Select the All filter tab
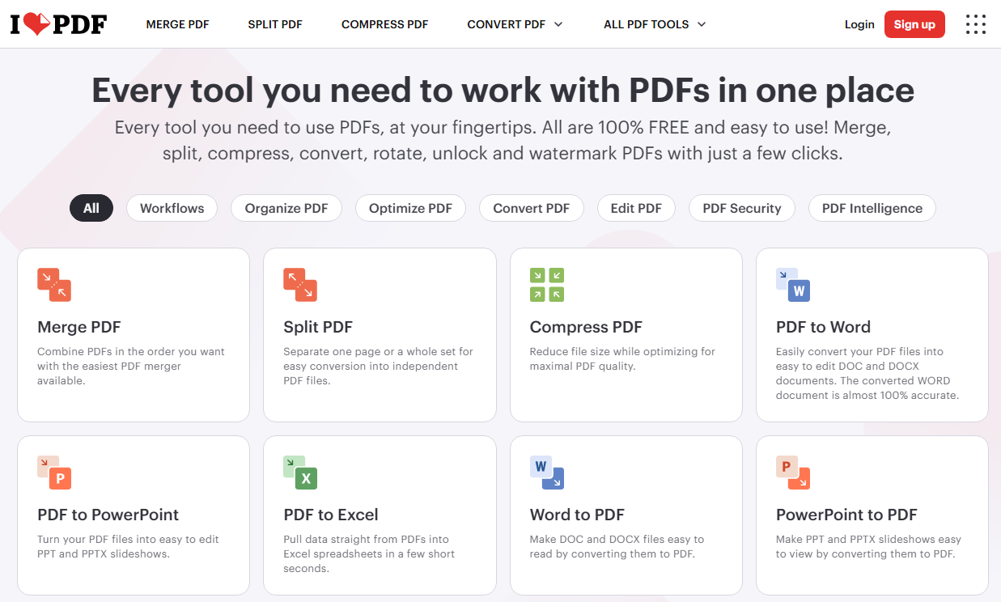Screen dimensions: 1001x602 pyautogui.click(x=91, y=208)
